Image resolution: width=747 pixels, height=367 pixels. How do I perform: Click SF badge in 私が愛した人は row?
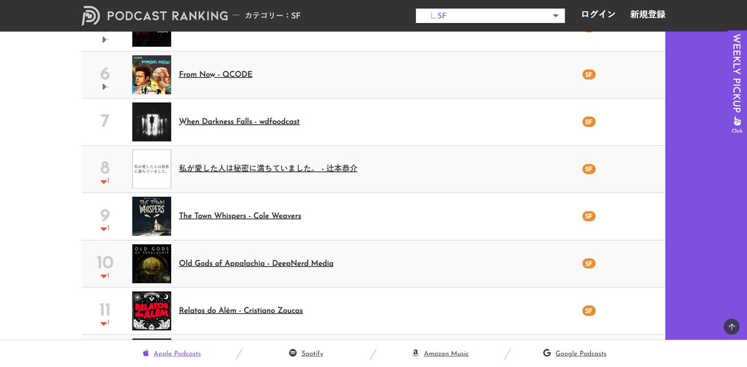(x=589, y=169)
